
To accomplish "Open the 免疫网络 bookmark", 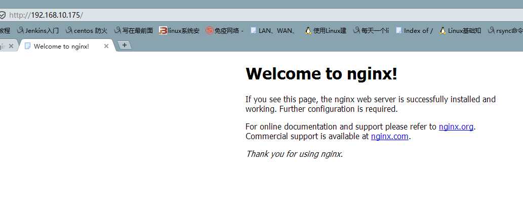I will [224, 31].
